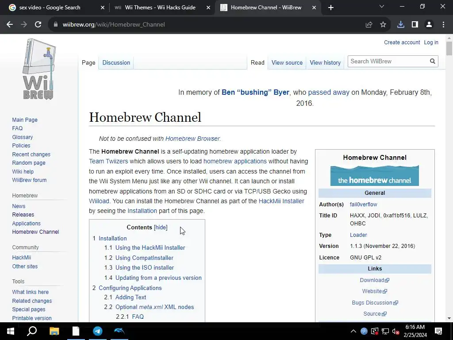This screenshot has width=453, height=340.
Task: Open File Explorer from the taskbar
Action: (54, 331)
